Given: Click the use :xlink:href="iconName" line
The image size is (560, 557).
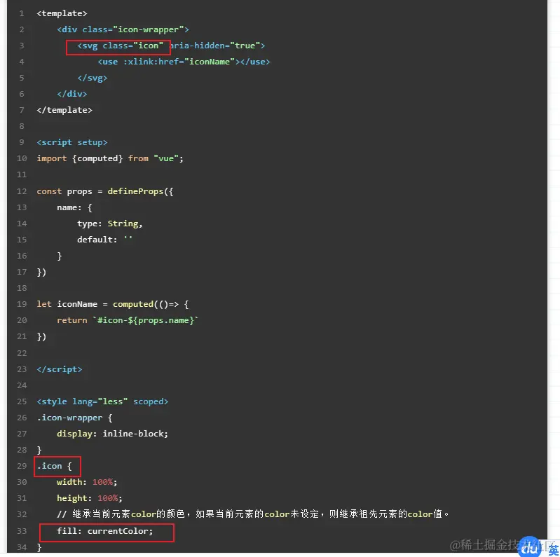Looking at the screenshot, I should click(x=184, y=62).
